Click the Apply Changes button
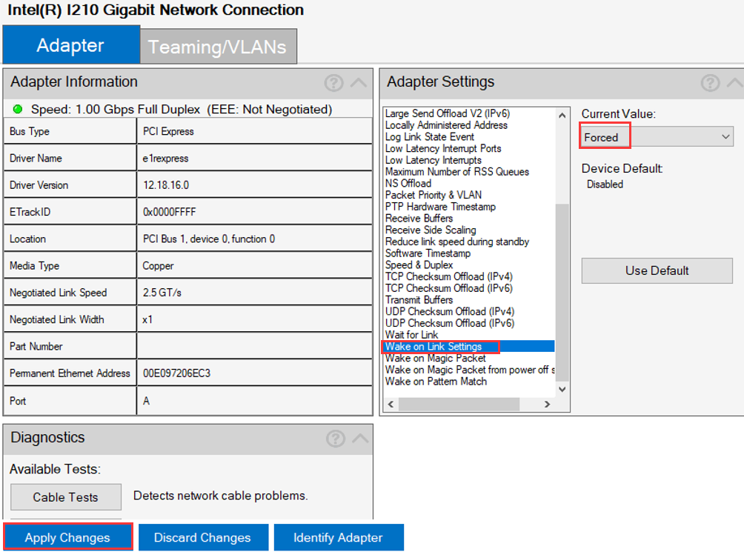 68,537
